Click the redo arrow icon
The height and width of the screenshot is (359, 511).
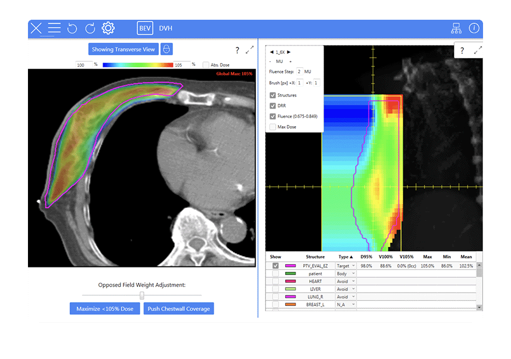point(90,29)
